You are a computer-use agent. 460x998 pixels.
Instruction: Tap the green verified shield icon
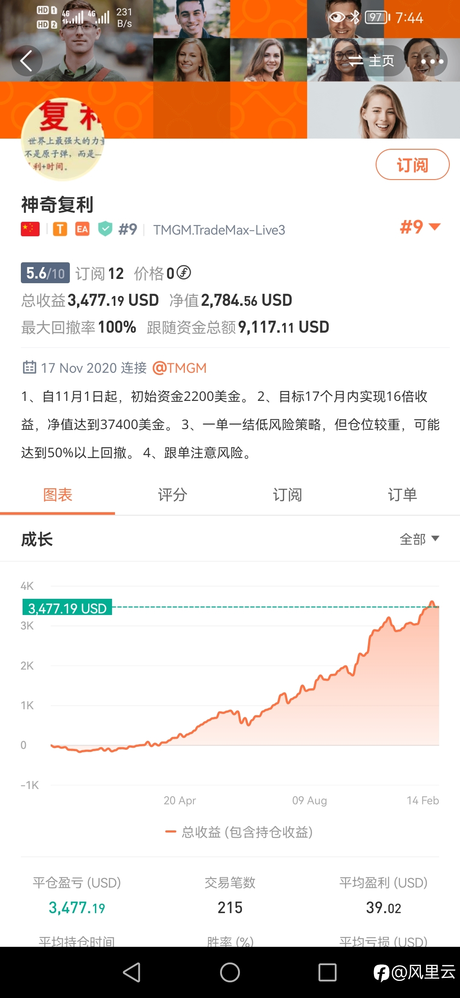point(105,229)
